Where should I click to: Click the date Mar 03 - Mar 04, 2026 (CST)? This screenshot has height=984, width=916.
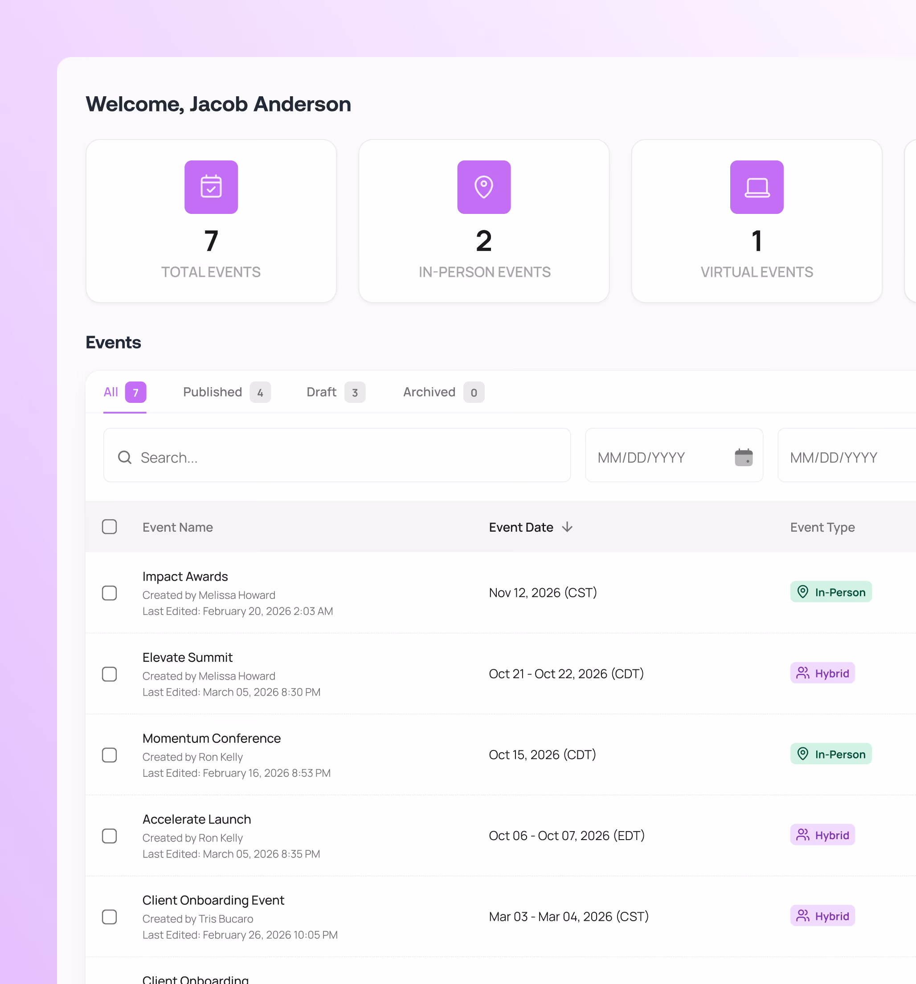point(568,917)
